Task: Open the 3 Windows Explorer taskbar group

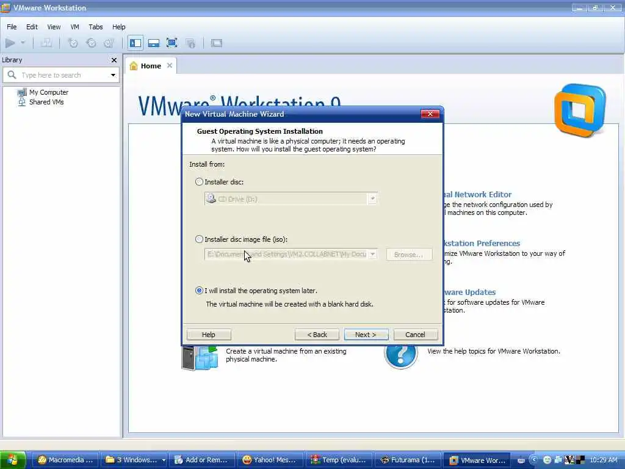Action: coord(134,460)
